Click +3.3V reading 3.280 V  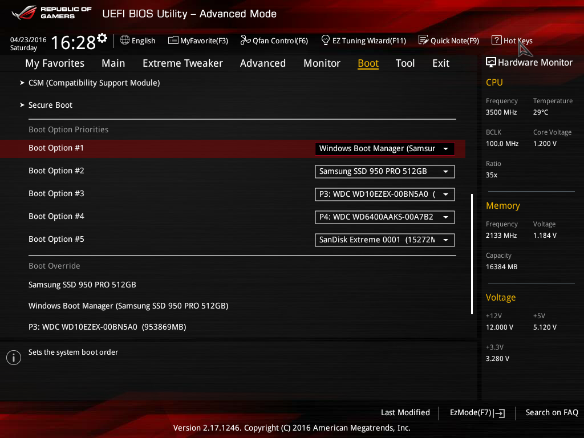tap(497, 359)
